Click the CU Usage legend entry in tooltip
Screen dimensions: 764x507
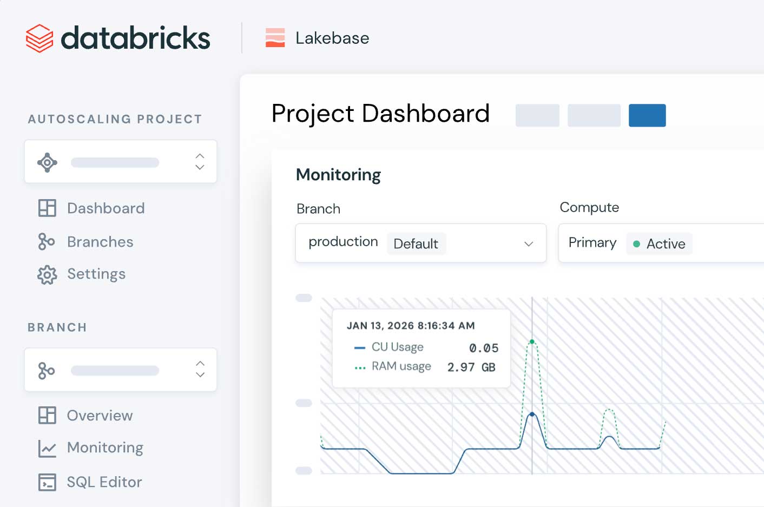coord(388,347)
